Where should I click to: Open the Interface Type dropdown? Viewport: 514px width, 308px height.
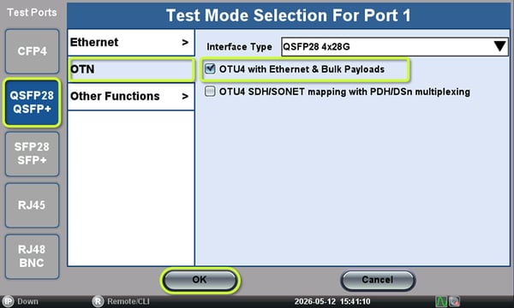tap(395, 46)
